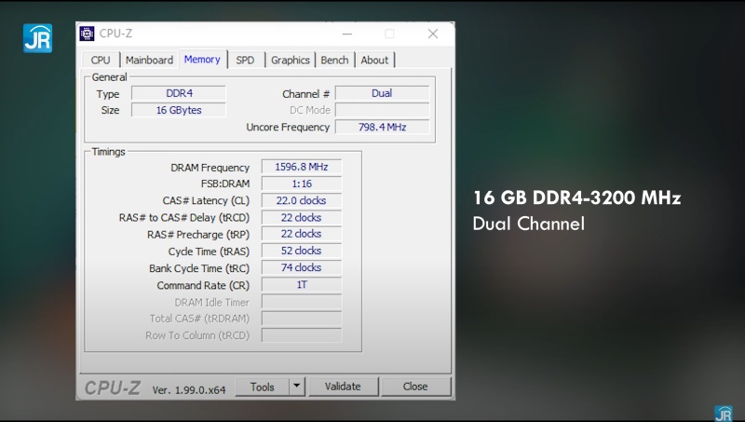The height and width of the screenshot is (422, 745).
Task: Close CPU-Z with the title bar X
Action: click(433, 34)
